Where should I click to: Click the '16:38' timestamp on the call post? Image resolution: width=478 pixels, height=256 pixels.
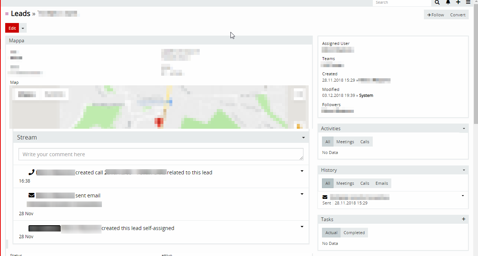tap(24, 181)
